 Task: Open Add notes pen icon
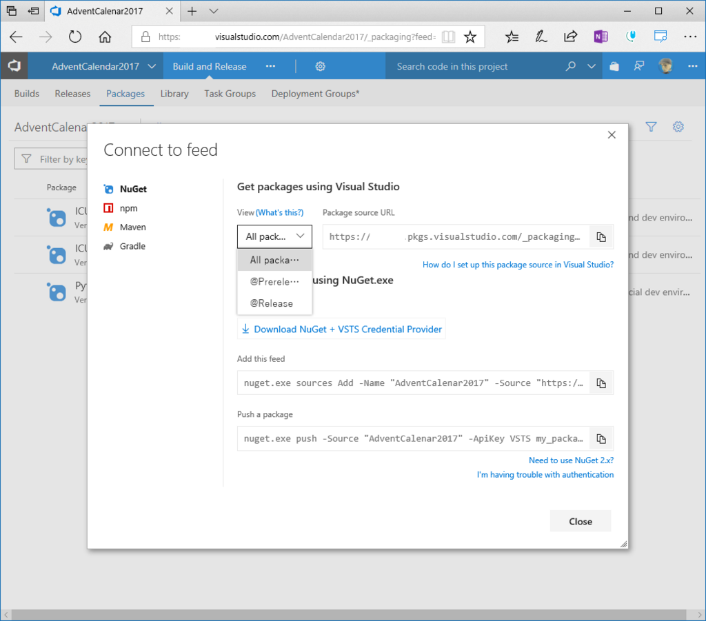[541, 37]
